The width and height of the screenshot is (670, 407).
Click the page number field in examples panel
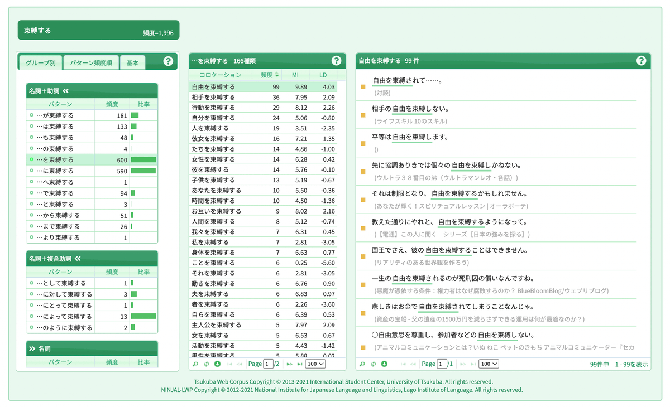442,364
